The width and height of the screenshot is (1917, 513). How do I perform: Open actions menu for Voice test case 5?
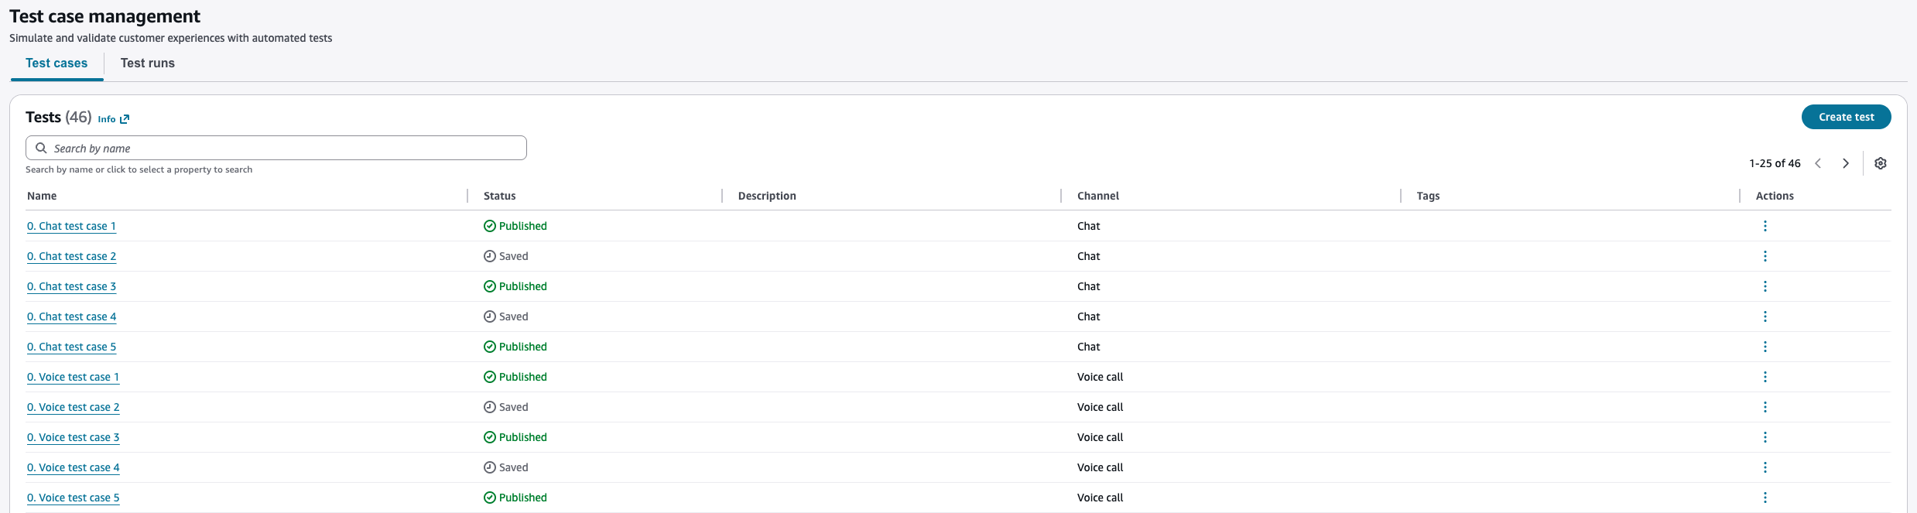coord(1765,498)
